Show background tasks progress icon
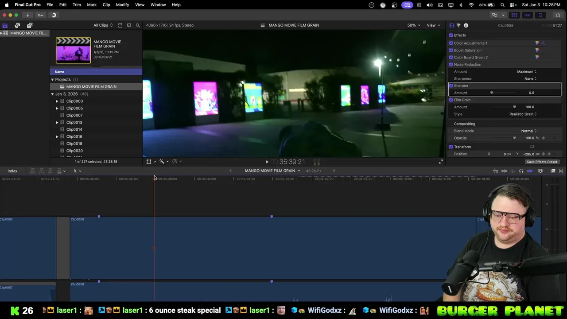 click(54, 15)
